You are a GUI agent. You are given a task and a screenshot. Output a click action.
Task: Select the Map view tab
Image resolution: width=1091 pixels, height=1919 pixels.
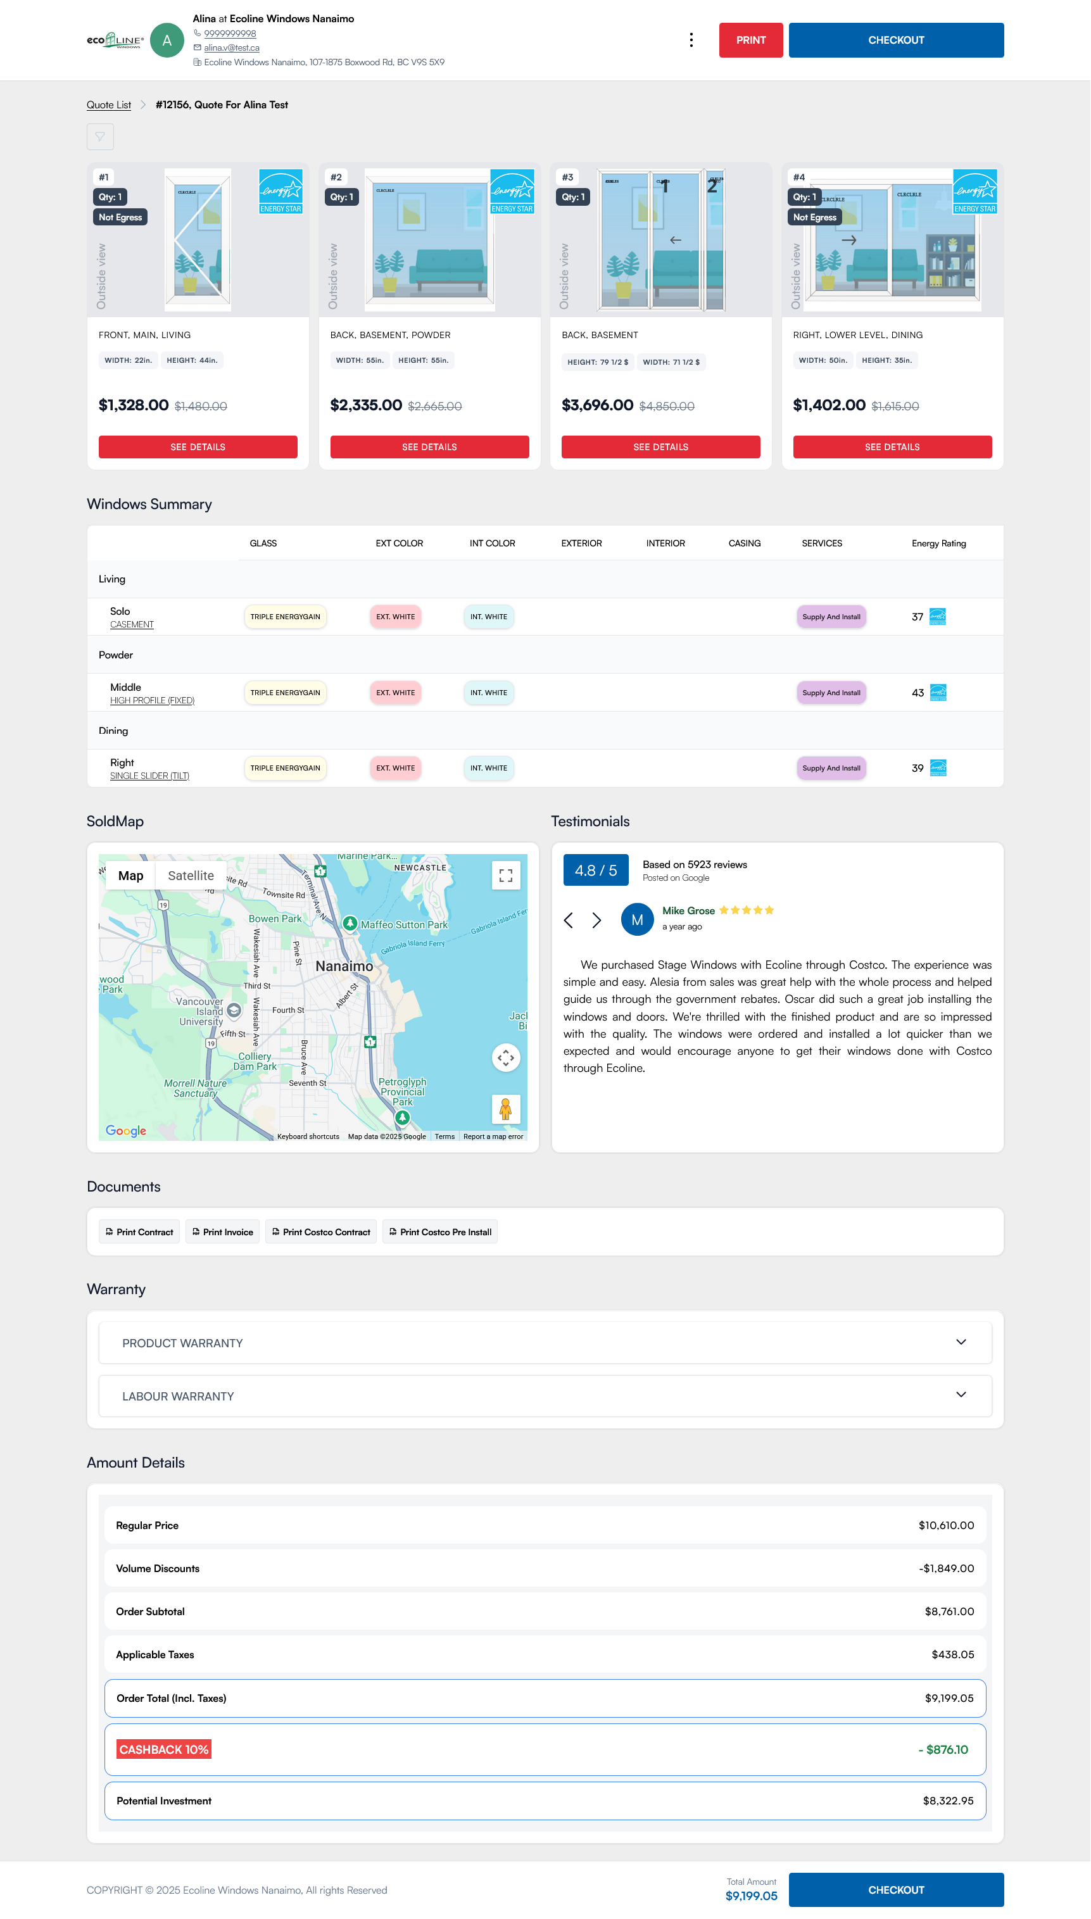point(130,876)
